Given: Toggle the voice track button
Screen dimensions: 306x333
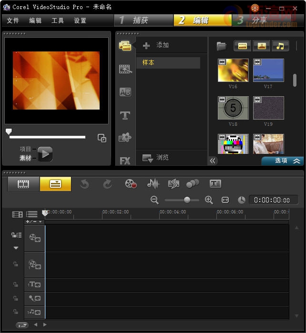Looking at the screenshot, I should [35, 298].
